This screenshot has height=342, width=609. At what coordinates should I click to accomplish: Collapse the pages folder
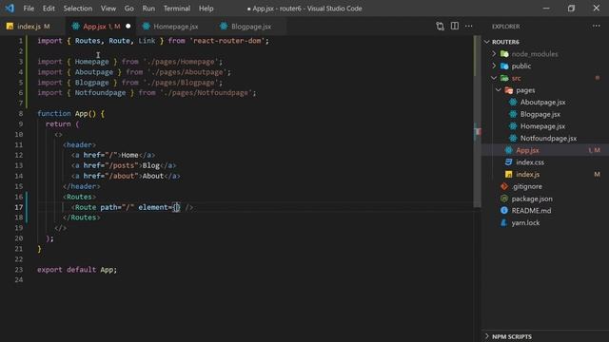tap(499, 90)
